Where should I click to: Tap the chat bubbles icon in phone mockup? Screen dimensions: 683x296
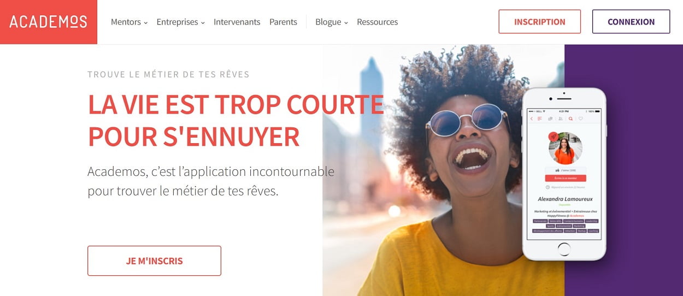tap(550, 119)
